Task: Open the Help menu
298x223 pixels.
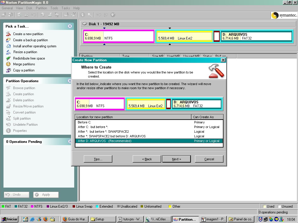Action: tap(77, 8)
